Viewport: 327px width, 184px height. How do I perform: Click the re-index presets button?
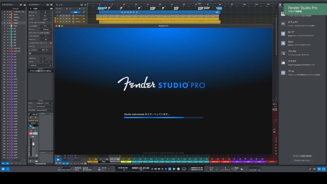[x=302, y=156]
